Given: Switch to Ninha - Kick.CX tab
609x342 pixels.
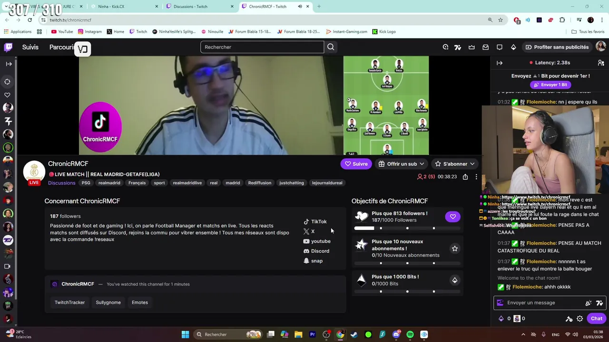Looking at the screenshot, I should click(124, 7).
